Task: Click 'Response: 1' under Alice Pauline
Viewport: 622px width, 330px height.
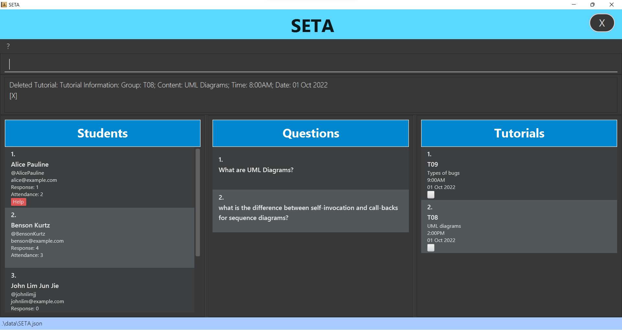Action: pos(25,187)
